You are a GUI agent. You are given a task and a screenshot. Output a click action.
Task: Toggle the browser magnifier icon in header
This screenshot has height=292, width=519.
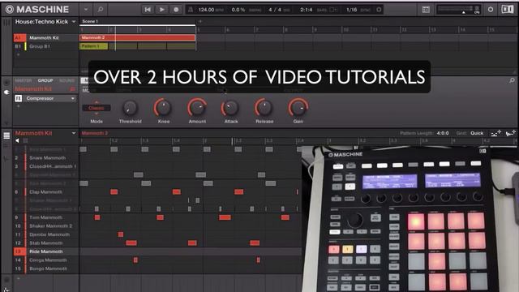pos(101,10)
